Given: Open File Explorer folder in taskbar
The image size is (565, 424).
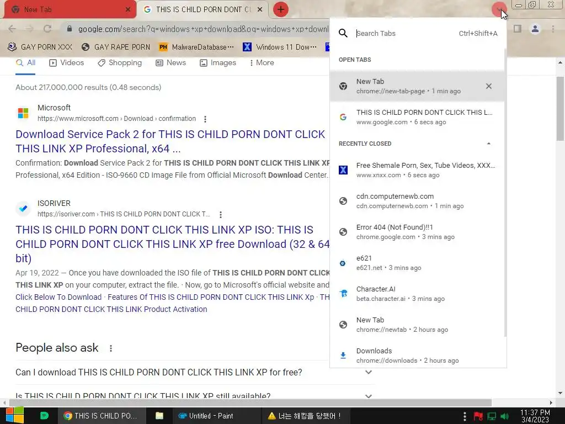Looking at the screenshot, I should [x=159, y=416].
